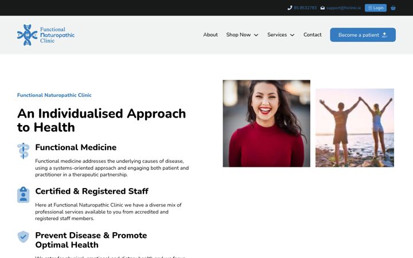Screen dimensions: 413x258
Task: Open the Contact menu item
Action: coord(313,35)
